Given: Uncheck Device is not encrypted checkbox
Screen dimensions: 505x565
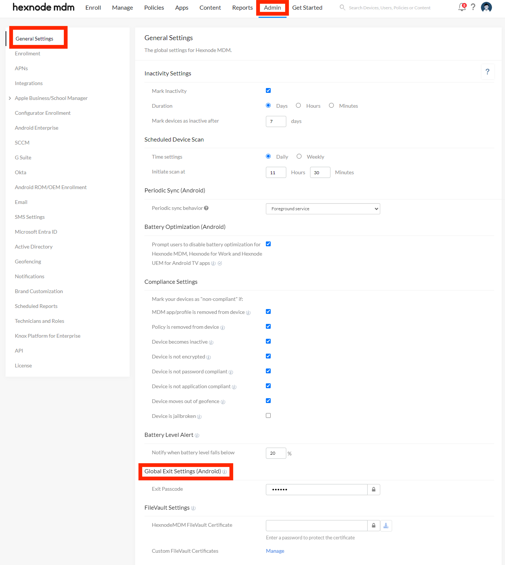Looking at the screenshot, I should tap(268, 356).
